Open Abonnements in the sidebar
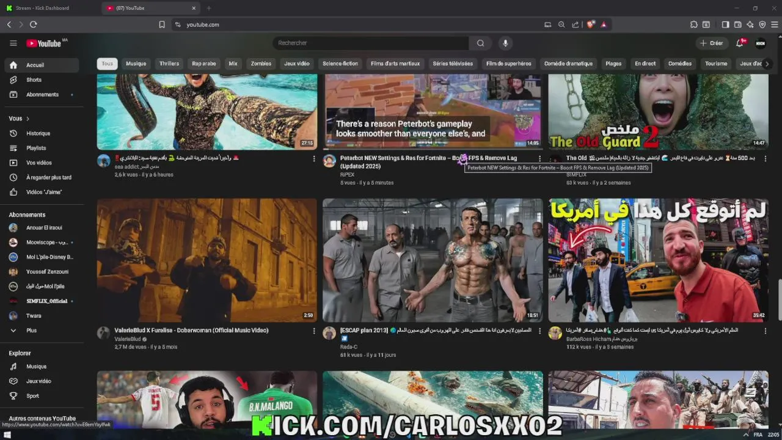 click(42, 94)
